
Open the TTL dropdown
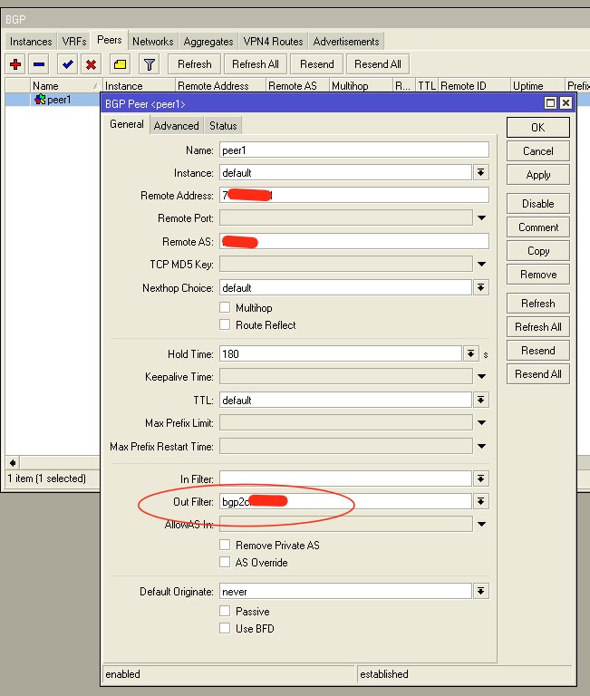[480, 400]
